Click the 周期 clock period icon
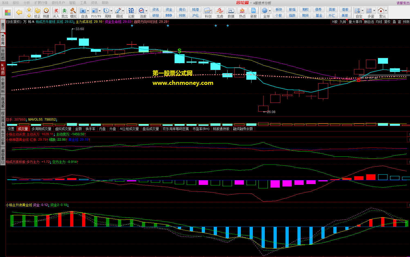The height and width of the screenshot is (257, 410). pyautogui.click(x=106, y=11)
